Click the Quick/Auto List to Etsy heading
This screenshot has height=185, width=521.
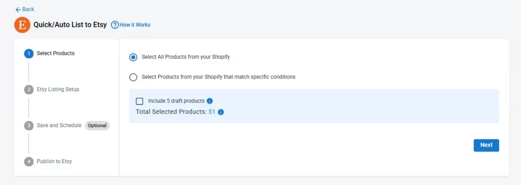[x=70, y=25]
